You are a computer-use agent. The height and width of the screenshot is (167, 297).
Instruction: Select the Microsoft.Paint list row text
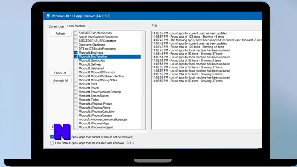point(88,84)
